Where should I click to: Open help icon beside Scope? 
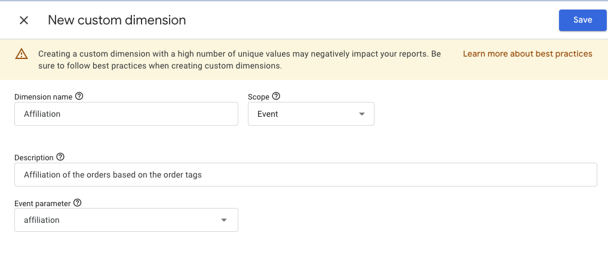[x=276, y=96]
